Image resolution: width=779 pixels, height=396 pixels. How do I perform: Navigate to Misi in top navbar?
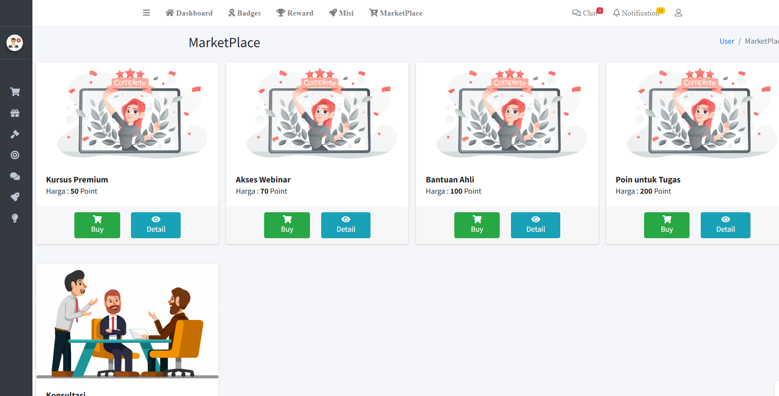341,13
